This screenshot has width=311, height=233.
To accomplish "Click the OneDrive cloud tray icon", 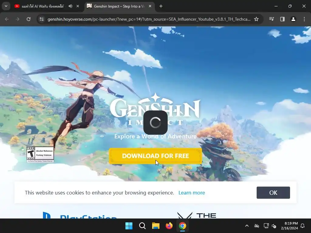I will click(257, 226).
